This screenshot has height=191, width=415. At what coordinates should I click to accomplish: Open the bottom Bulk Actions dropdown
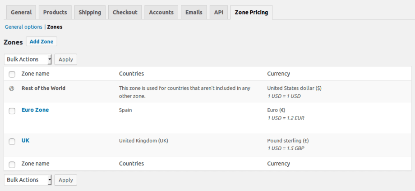click(28, 180)
